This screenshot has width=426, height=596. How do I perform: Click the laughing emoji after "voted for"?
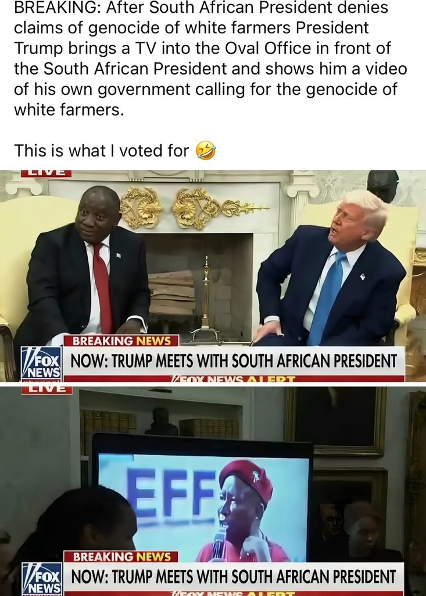coord(205,151)
